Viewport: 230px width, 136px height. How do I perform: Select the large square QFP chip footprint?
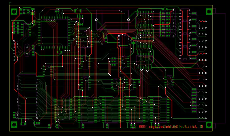click(55, 33)
